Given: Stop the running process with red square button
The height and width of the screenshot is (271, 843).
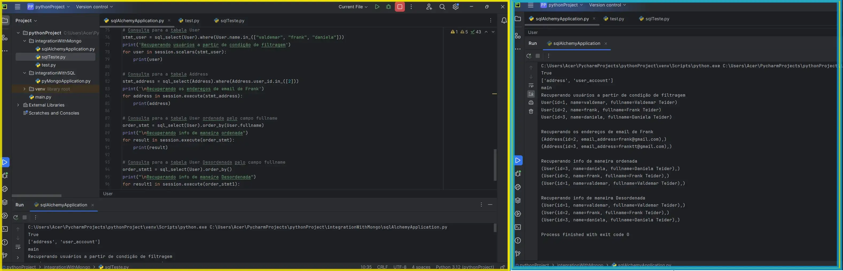Looking at the screenshot, I should coord(400,7).
